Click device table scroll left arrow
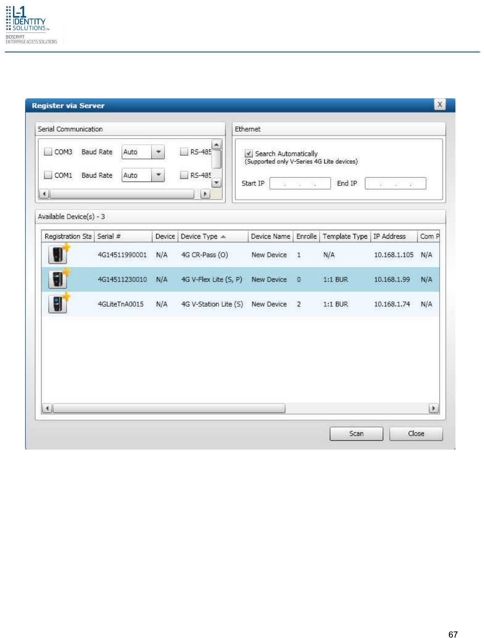Viewport: 484px width, 638px height. click(47, 408)
